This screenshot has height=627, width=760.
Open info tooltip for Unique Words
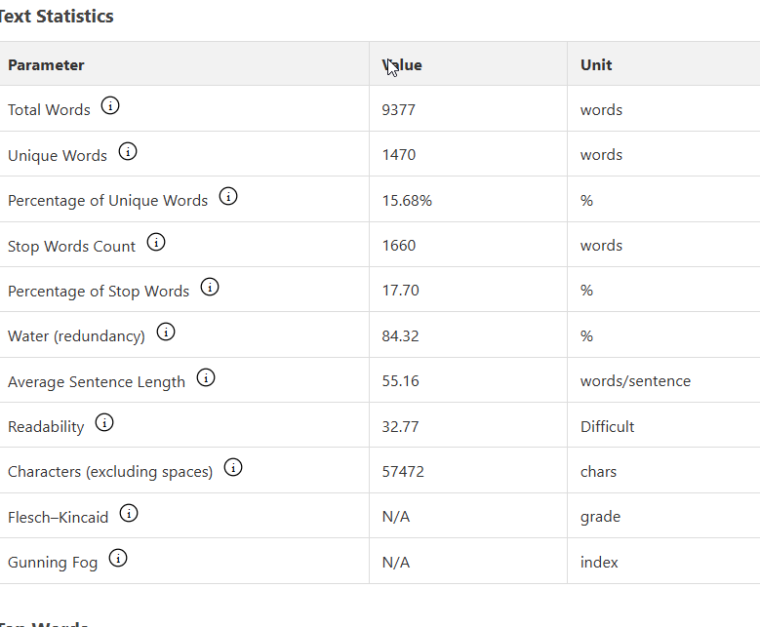[128, 152]
